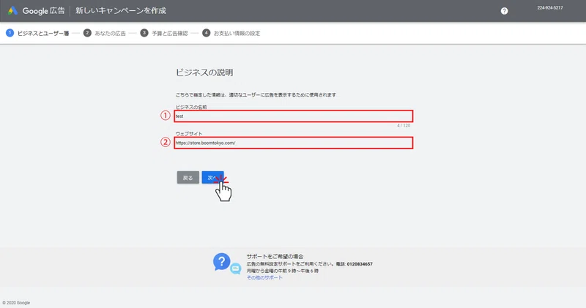Image resolution: width=586 pixels, height=308 pixels.
Task: Select step 2 あなたの広告
Action: [x=104, y=33]
